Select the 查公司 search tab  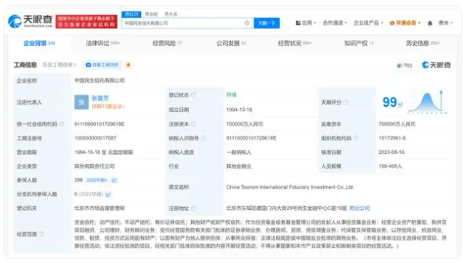(131, 14)
